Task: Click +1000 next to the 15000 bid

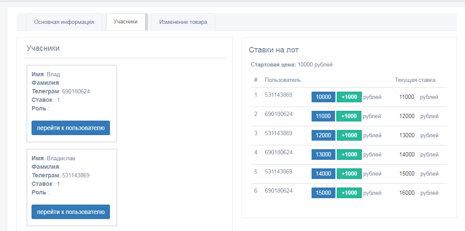Action: click(349, 193)
